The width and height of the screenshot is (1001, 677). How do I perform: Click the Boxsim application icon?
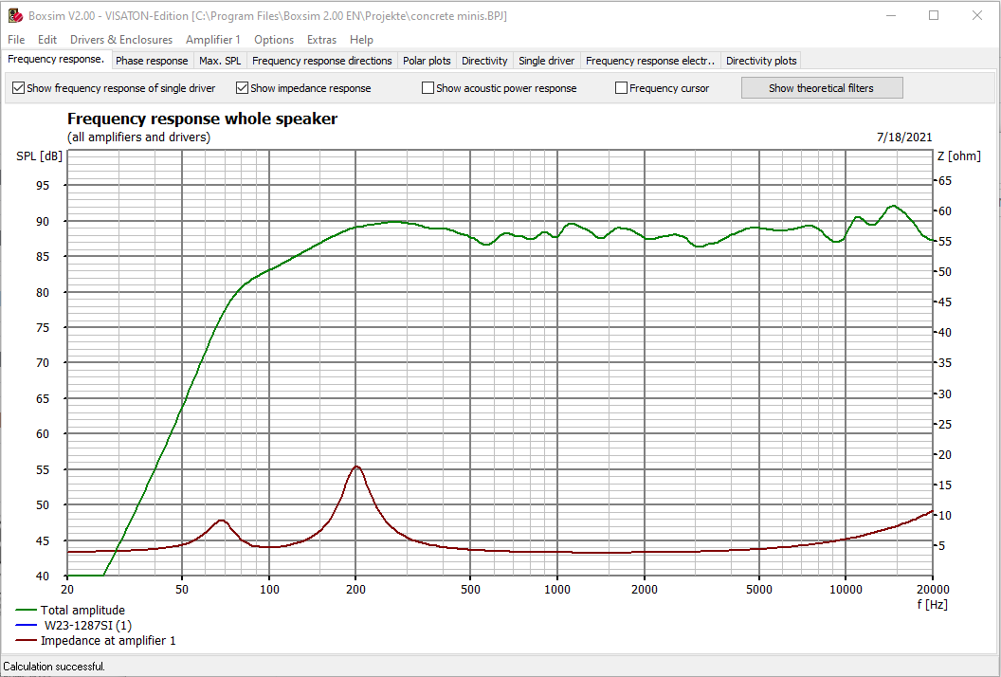click(x=13, y=15)
